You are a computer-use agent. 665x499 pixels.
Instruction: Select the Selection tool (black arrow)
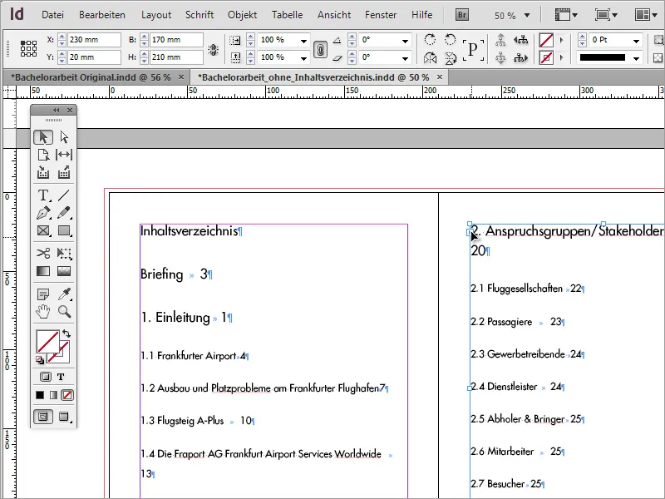pos(43,137)
